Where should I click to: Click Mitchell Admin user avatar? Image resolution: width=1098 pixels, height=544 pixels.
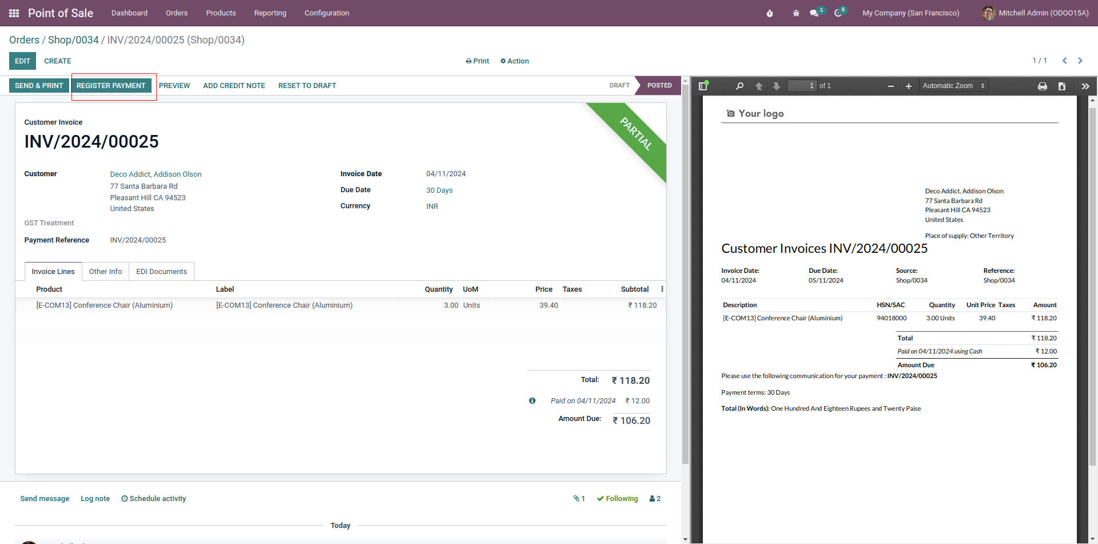[x=988, y=13]
